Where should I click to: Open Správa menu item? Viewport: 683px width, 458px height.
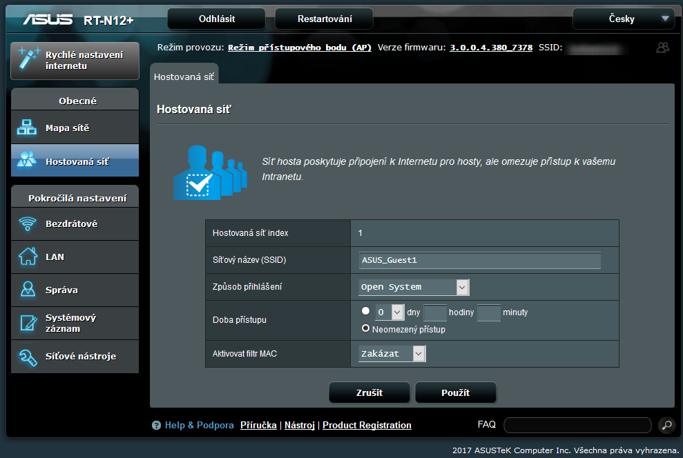tap(75, 290)
